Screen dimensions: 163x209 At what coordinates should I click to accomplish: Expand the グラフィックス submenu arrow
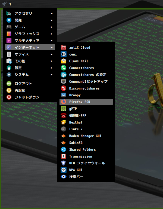point(52,34)
